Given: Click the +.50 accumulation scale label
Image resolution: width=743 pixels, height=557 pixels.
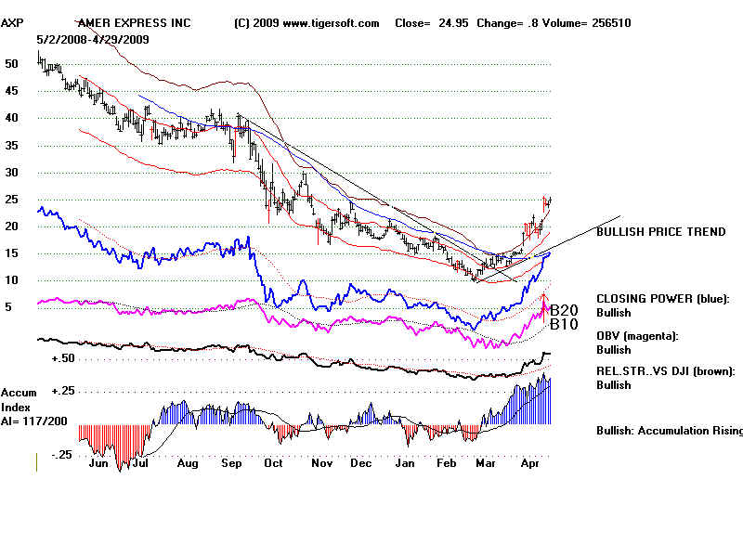Looking at the screenshot, I should click(x=63, y=358).
